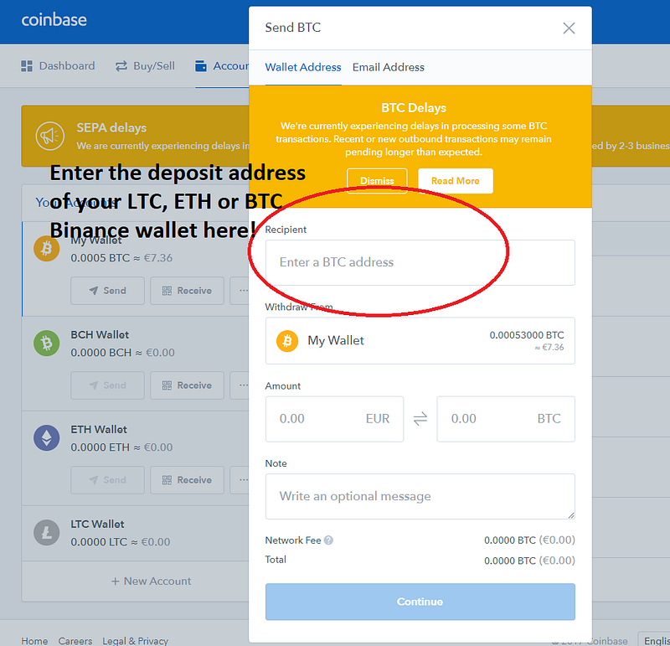
Task: Switch to the Email Address tab
Action: click(x=388, y=67)
